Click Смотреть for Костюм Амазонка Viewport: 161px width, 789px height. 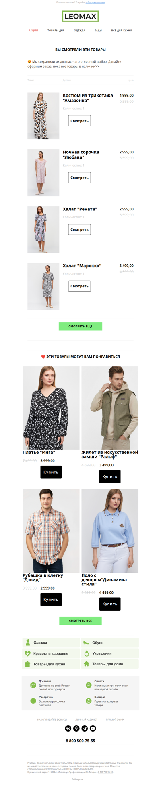[79, 121]
